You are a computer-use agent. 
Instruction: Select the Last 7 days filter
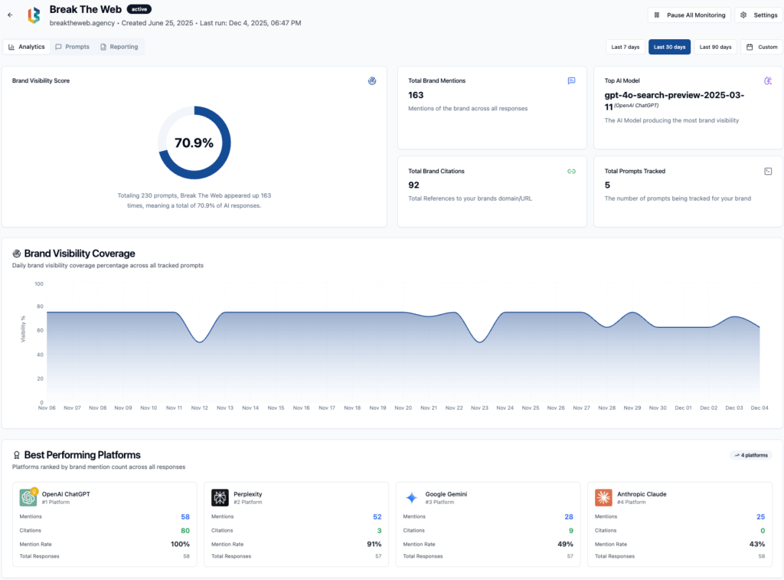pyautogui.click(x=626, y=47)
